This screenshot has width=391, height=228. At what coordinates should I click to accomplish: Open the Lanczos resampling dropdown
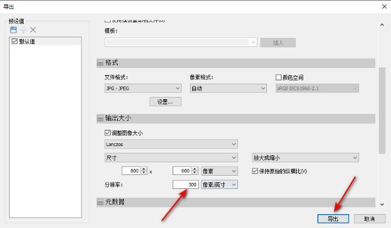(171, 144)
